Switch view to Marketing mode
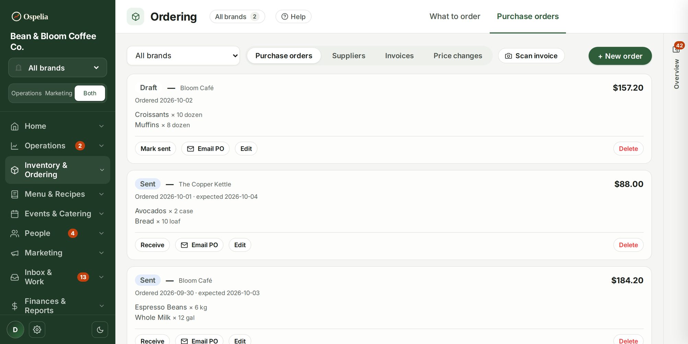This screenshot has height=344, width=688. tap(59, 93)
